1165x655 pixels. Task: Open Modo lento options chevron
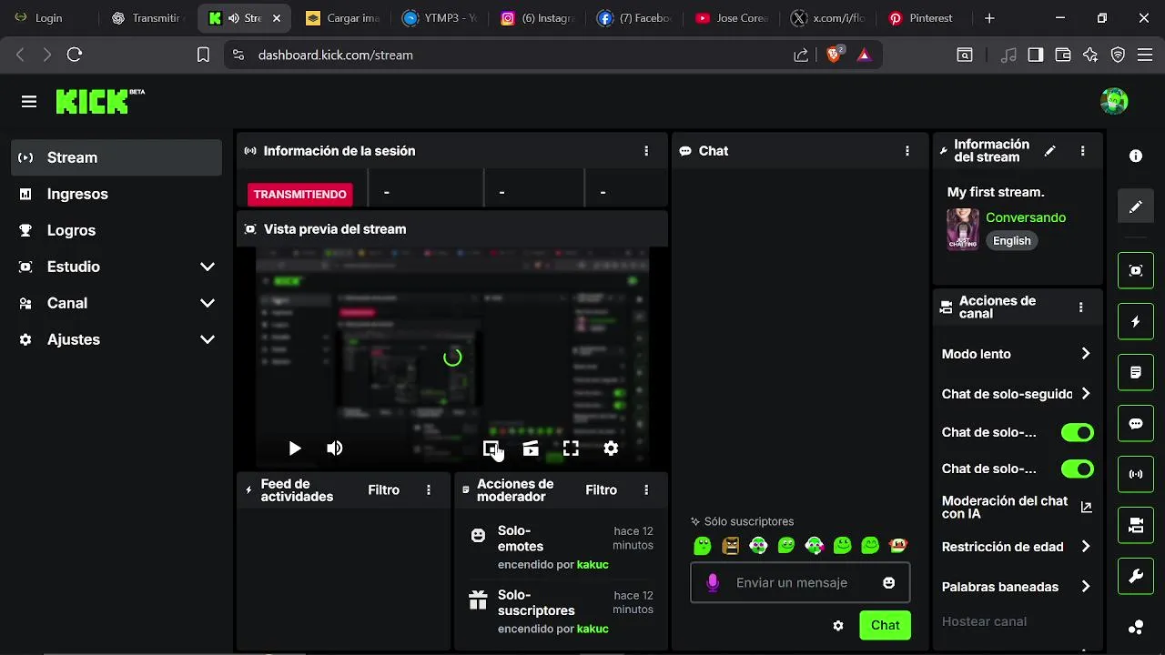[1085, 354]
